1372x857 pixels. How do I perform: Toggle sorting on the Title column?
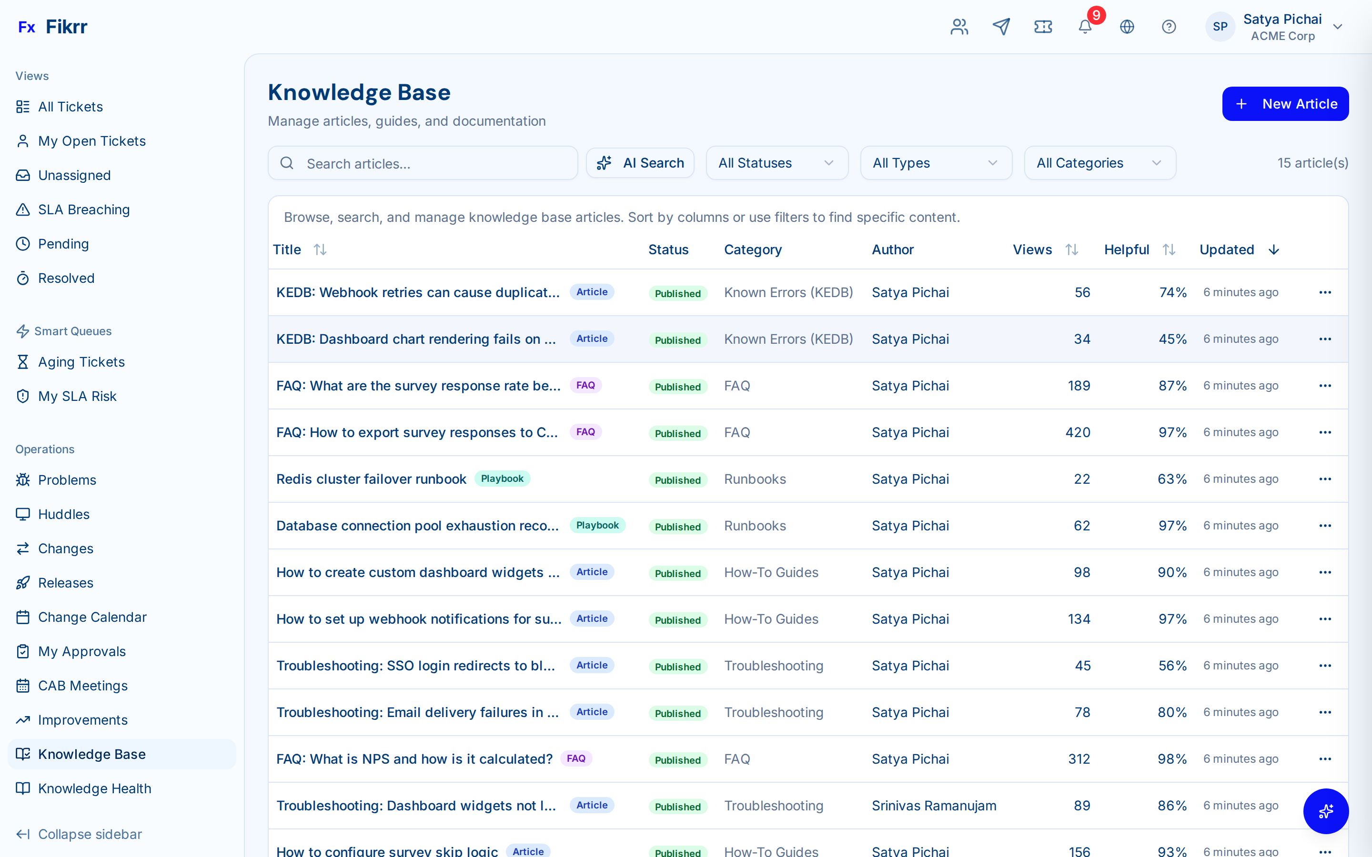pos(320,249)
